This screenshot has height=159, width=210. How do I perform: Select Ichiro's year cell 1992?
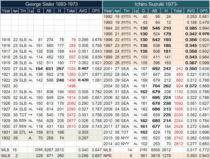108,17
